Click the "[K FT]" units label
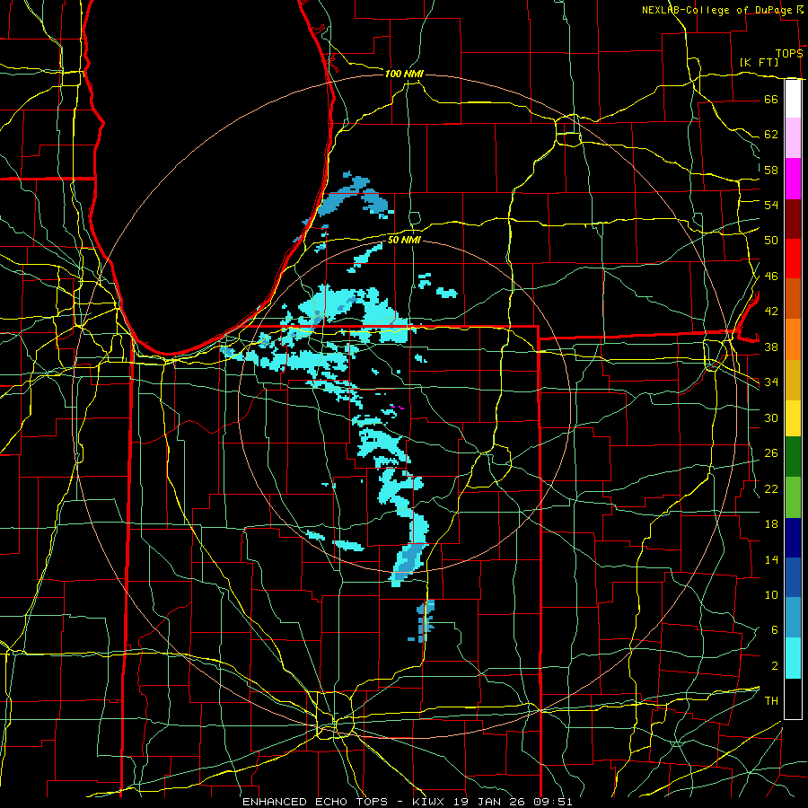This screenshot has width=808, height=808. click(759, 62)
